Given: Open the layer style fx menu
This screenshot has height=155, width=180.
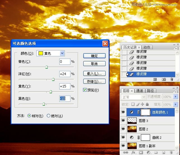Looking at the screenshot, I should tap(134, 152).
